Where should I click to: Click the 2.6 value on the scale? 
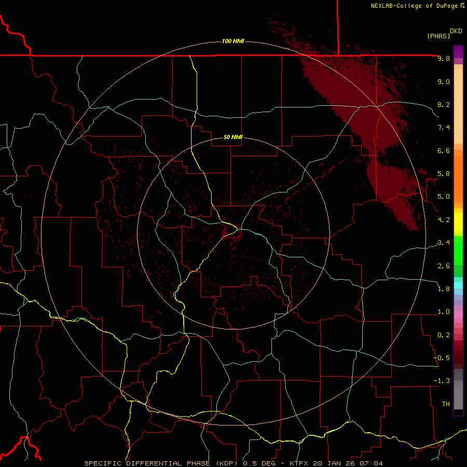[x=444, y=266]
